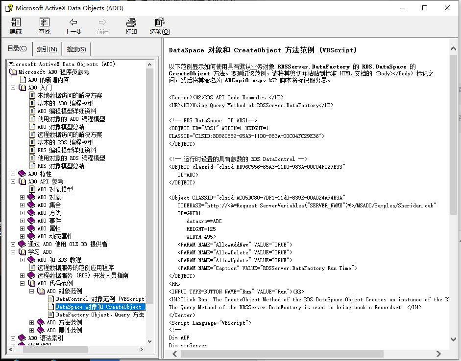Click the open book icon beside 学习 ADO
The height and width of the screenshot is (361, 461).
coord(23,252)
